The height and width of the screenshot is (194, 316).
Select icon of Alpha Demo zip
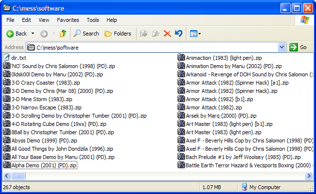[7, 165]
